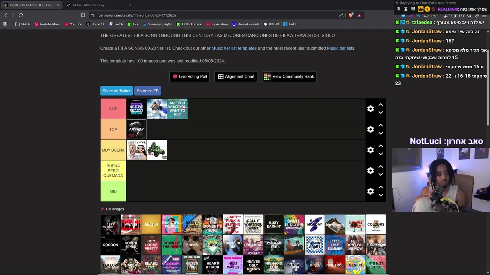Viewport: 490px width, 275px height.
Task: Click the pink GOD tier label
Action: 113,109
